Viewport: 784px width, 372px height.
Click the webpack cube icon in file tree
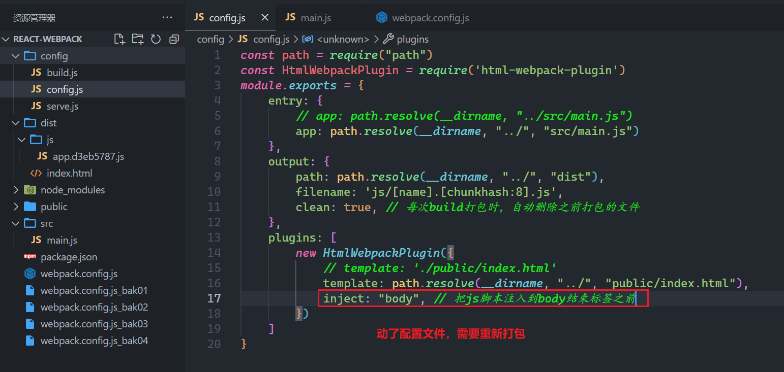coord(30,274)
